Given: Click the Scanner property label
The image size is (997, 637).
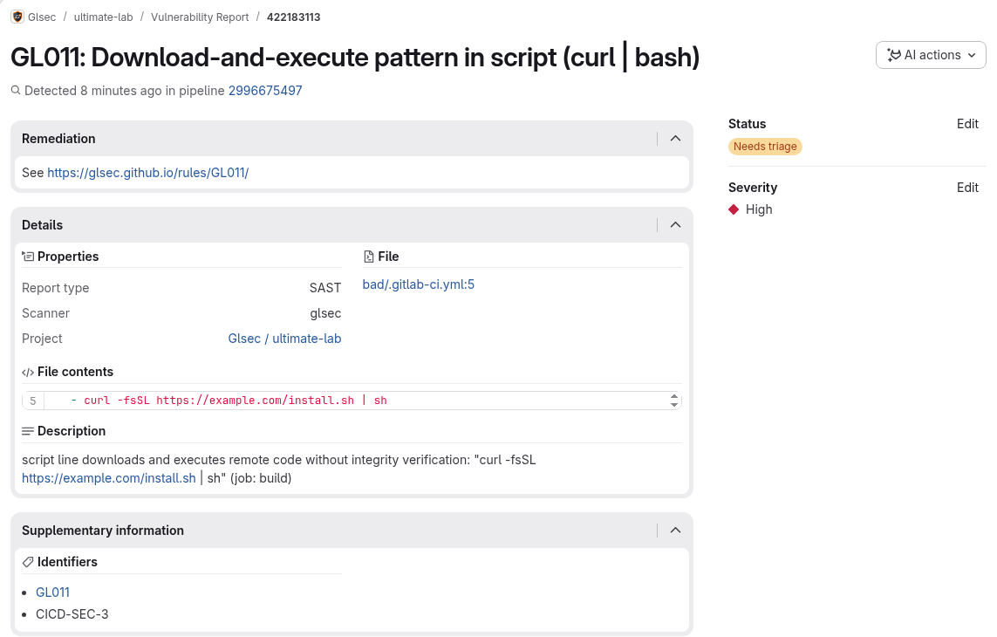Looking at the screenshot, I should (x=45, y=314).
